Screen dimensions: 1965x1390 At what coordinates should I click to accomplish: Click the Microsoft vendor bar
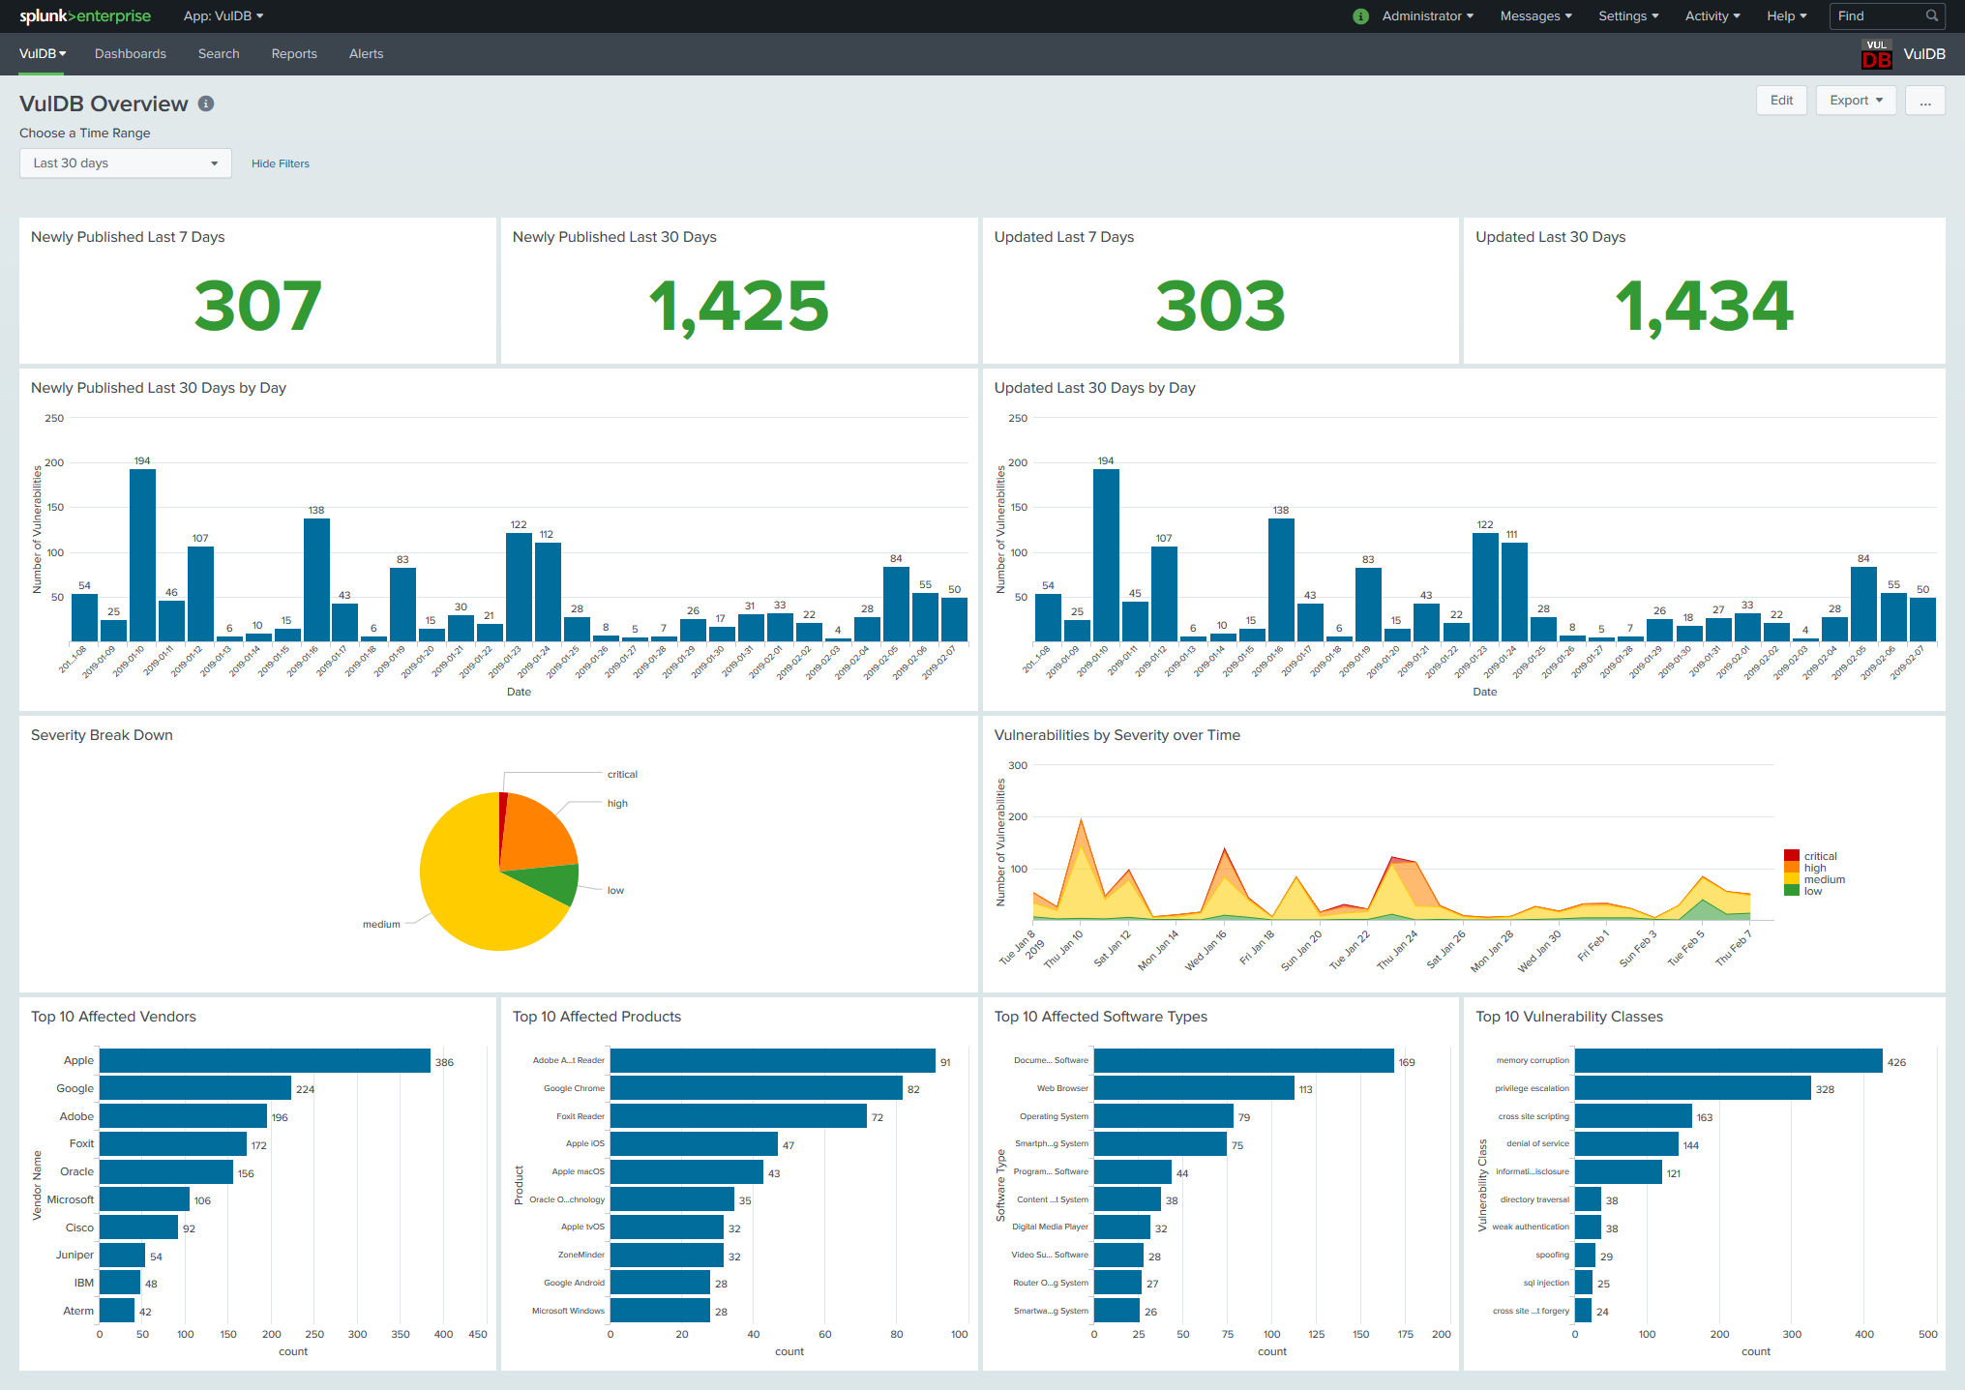click(145, 1199)
